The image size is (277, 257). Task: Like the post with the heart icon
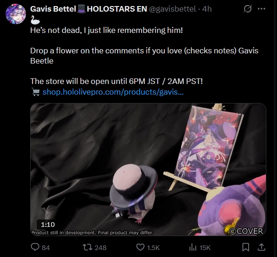click(x=141, y=247)
